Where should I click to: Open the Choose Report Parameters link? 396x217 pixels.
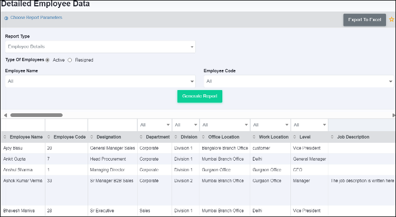click(x=36, y=17)
